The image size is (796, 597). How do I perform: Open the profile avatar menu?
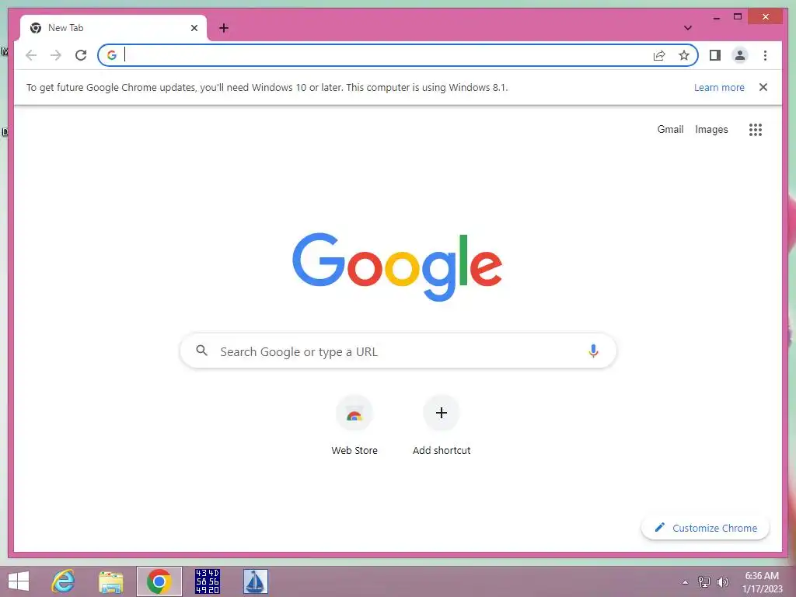click(740, 55)
